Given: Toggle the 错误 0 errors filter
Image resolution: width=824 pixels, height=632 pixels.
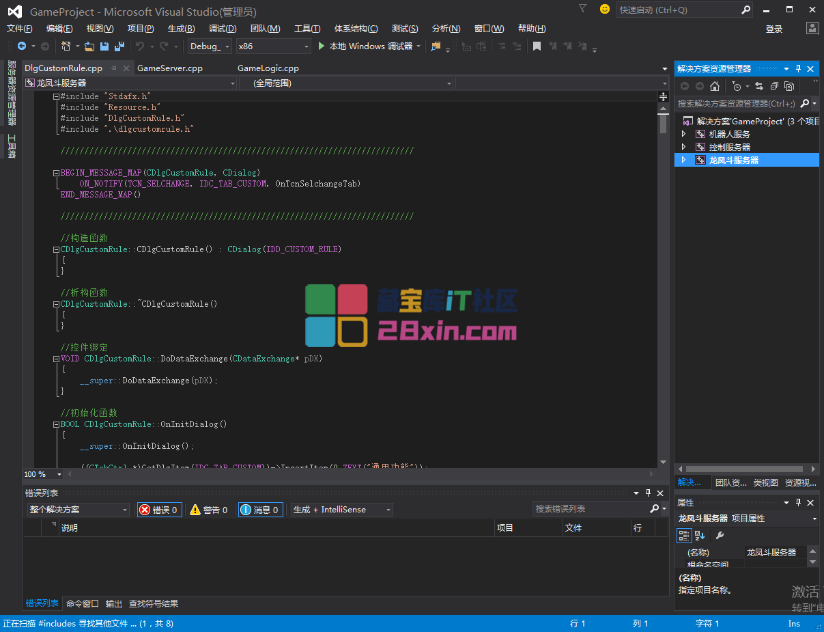Looking at the screenshot, I should click(x=159, y=510).
